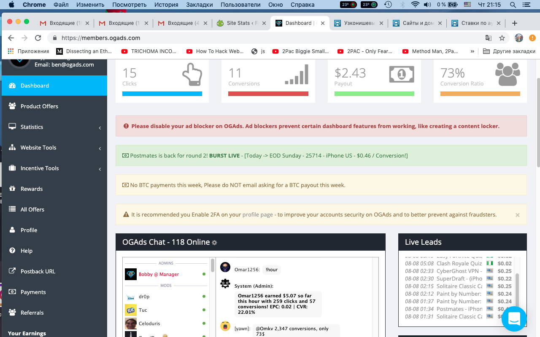540x337 pixels.
Task: Switch to the Site Stats tab
Action: coord(240,23)
